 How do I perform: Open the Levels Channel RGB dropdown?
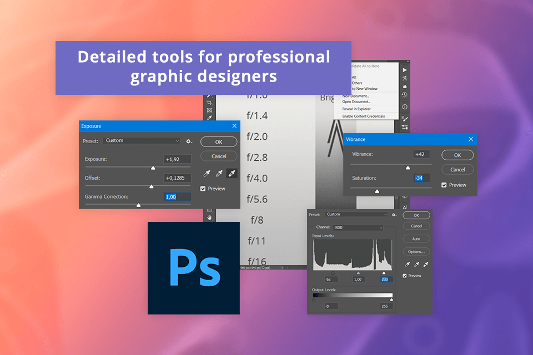coord(358,227)
